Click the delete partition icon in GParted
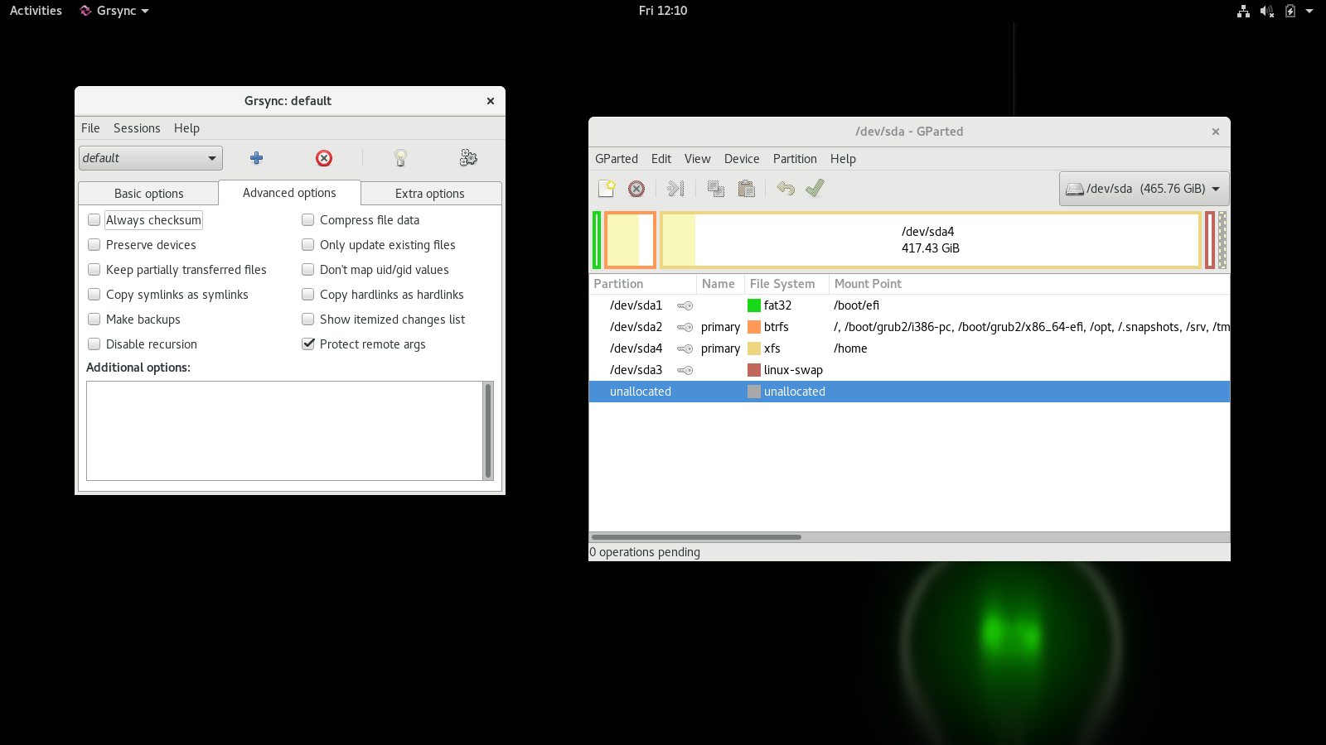1326x745 pixels. pyautogui.click(x=636, y=189)
